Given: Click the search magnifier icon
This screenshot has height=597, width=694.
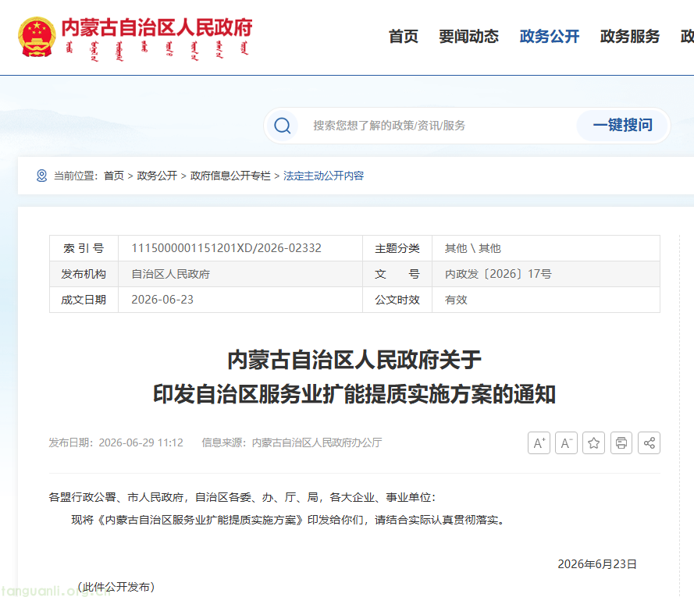Looking at the screenshot, I should tap(283, 126).
